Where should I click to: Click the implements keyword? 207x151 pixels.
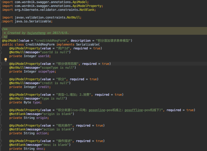point(65,45)
